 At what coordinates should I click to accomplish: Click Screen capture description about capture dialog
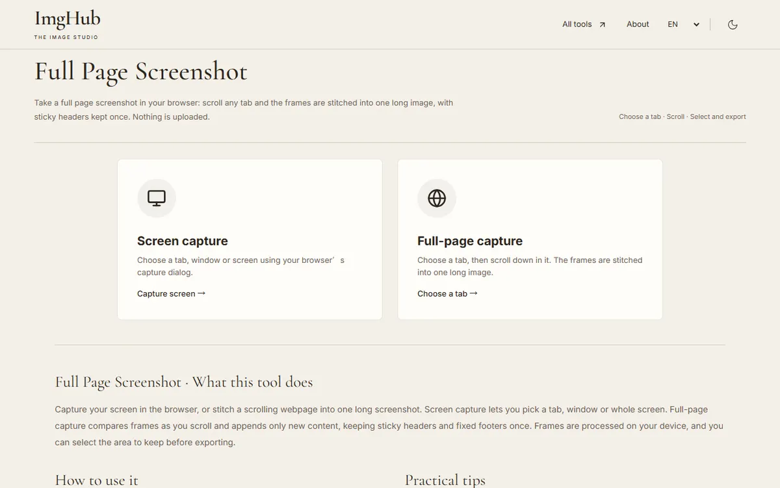pos(240,266)
